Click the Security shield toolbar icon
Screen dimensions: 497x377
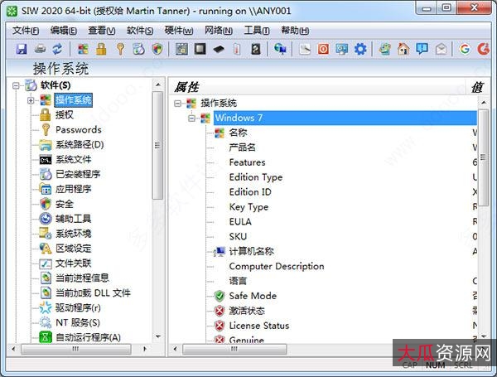[157, 49]
